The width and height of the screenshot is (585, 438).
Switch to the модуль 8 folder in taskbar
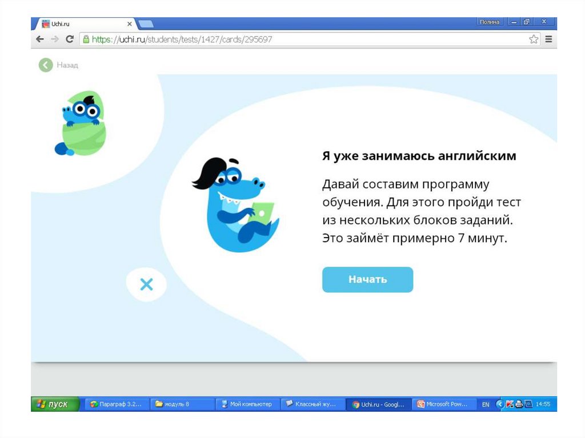pyautogui.click(x=182, y=404)
